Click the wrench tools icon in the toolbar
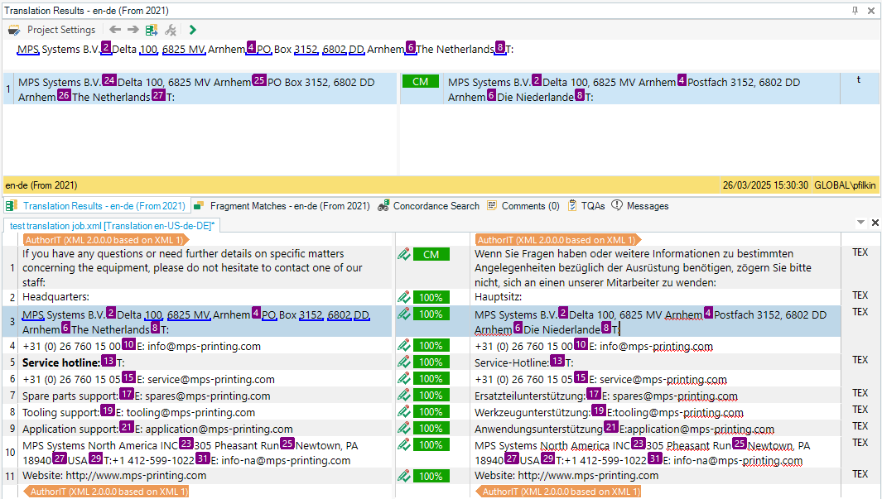The image size is (882, 499). point(169,29)
